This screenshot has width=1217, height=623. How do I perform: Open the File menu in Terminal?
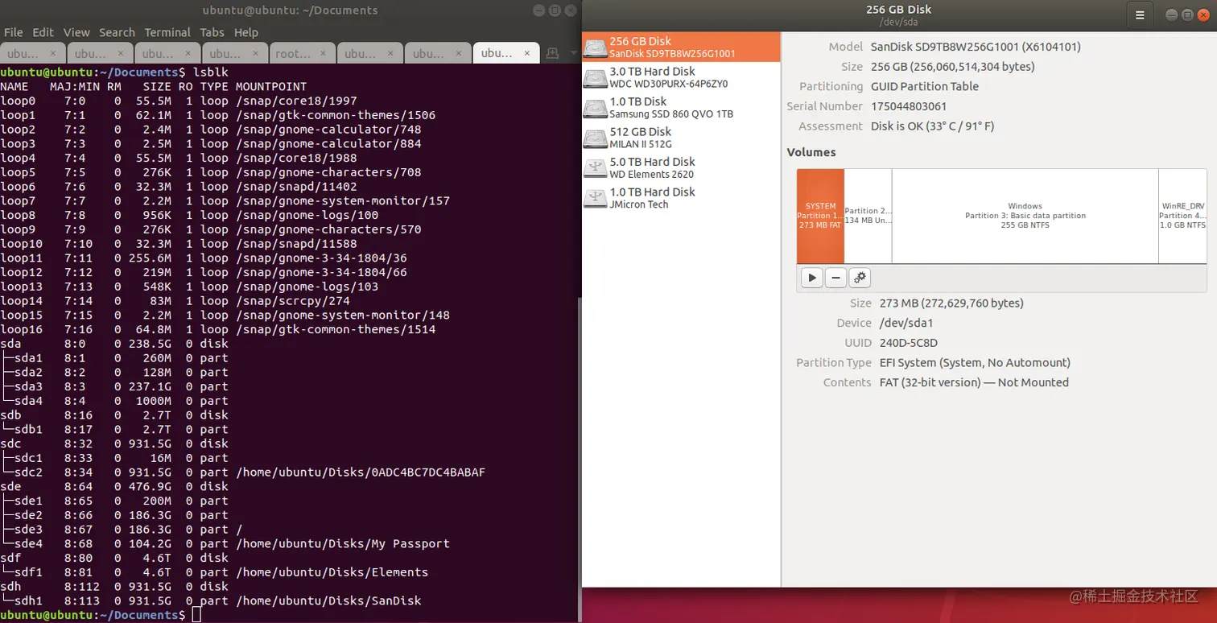[x=14, y=32]
